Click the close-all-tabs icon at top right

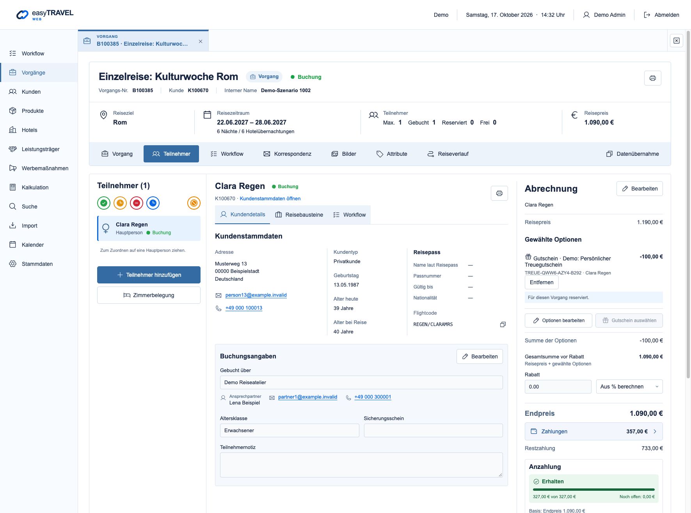point(677,41)
